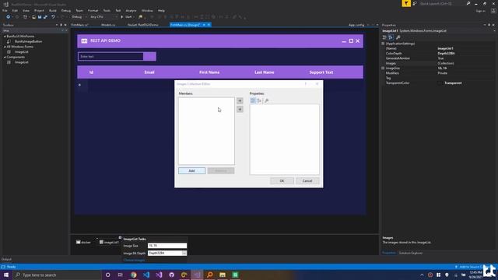The height and width of the screenshot is (280, 498).
Task: Open the Debug solution configuration dropdown
Action: coord(79,17)
